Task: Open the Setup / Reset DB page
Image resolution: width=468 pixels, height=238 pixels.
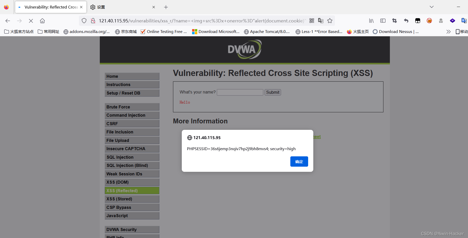Action: pos(132,93)
